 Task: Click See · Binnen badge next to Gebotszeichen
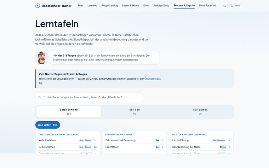[85, 147]
